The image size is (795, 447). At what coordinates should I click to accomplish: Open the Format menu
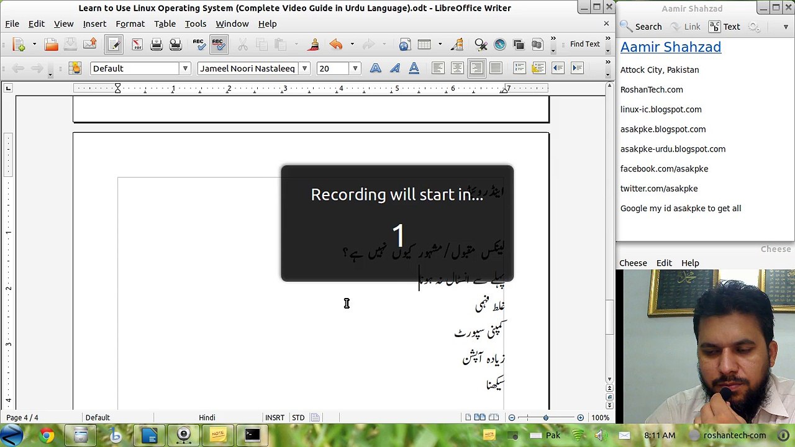pyautogui.click(x=130, y=24)
